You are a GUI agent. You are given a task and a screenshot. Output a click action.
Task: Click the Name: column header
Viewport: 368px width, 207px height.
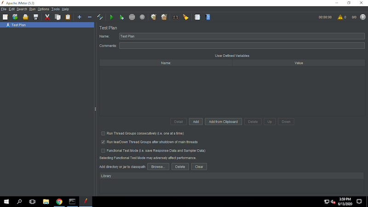click(166, 63)
